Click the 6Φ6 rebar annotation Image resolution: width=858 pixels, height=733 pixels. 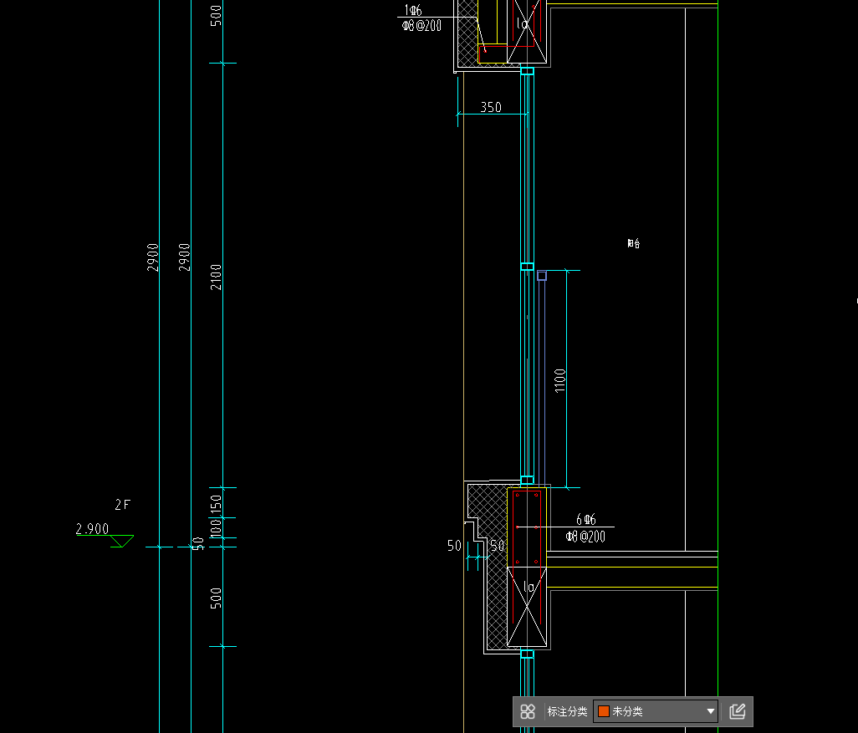pyautogui.click(x=586, y=519)
